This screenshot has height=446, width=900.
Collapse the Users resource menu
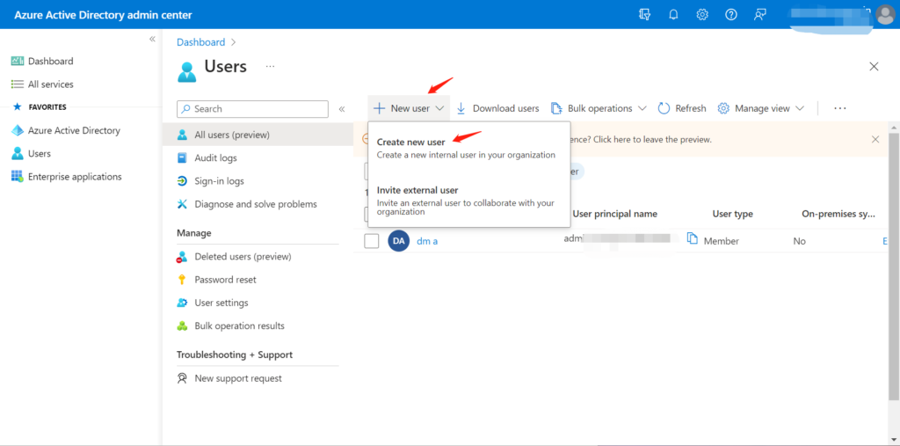(342, 108)
